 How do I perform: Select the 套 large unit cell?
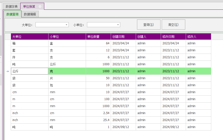tap(29, 50)
